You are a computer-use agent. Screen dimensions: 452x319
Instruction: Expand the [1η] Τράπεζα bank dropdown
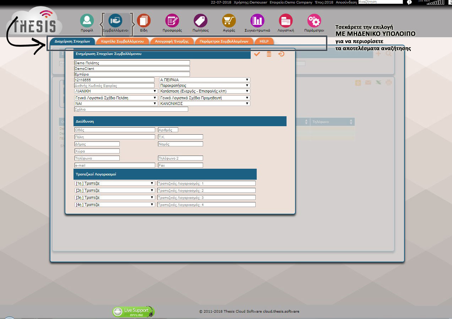point(115,183)
